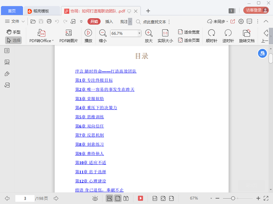Expand the 文件 menu chevron
The image size is (273, 204).
(x=23, y=22)
